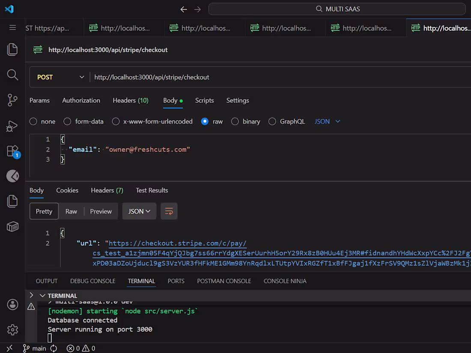Image resolution: width=471 pixels, height=353 pixels.
Task: Open the OUTPUT panel tab
Action: coord(47,281)
